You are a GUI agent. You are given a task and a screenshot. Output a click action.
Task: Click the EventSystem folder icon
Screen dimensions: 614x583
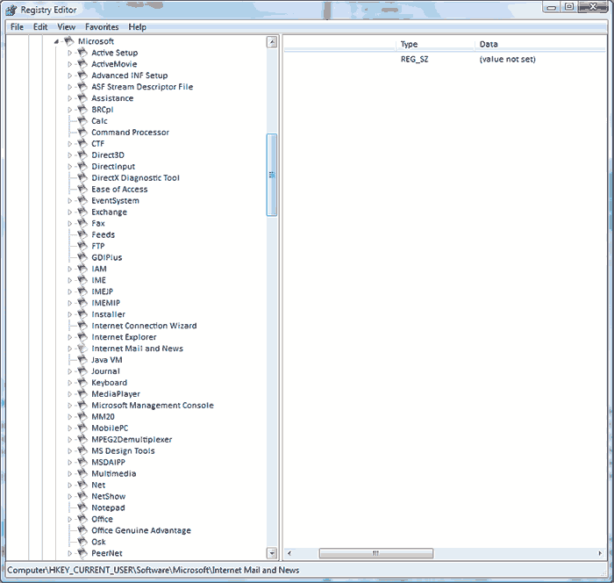[82, 200]
